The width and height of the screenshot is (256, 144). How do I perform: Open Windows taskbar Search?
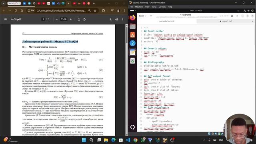pos(92,140)
